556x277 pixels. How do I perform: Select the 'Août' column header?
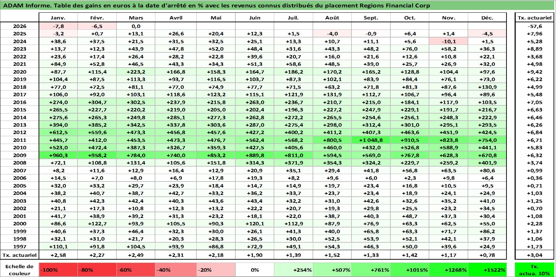coord(332,18)
